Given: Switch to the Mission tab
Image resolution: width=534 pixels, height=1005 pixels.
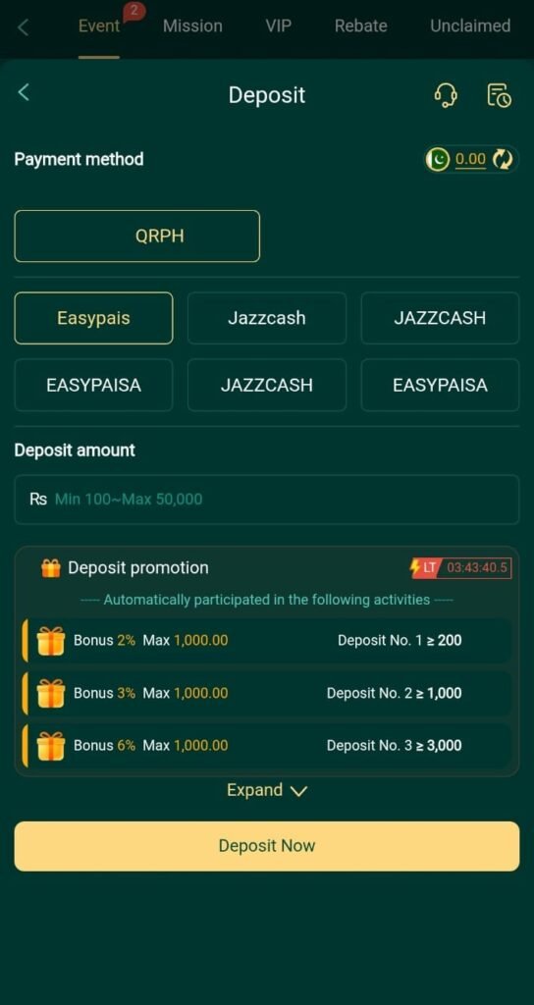Looking at the screenshot, I should pos(192,26).
